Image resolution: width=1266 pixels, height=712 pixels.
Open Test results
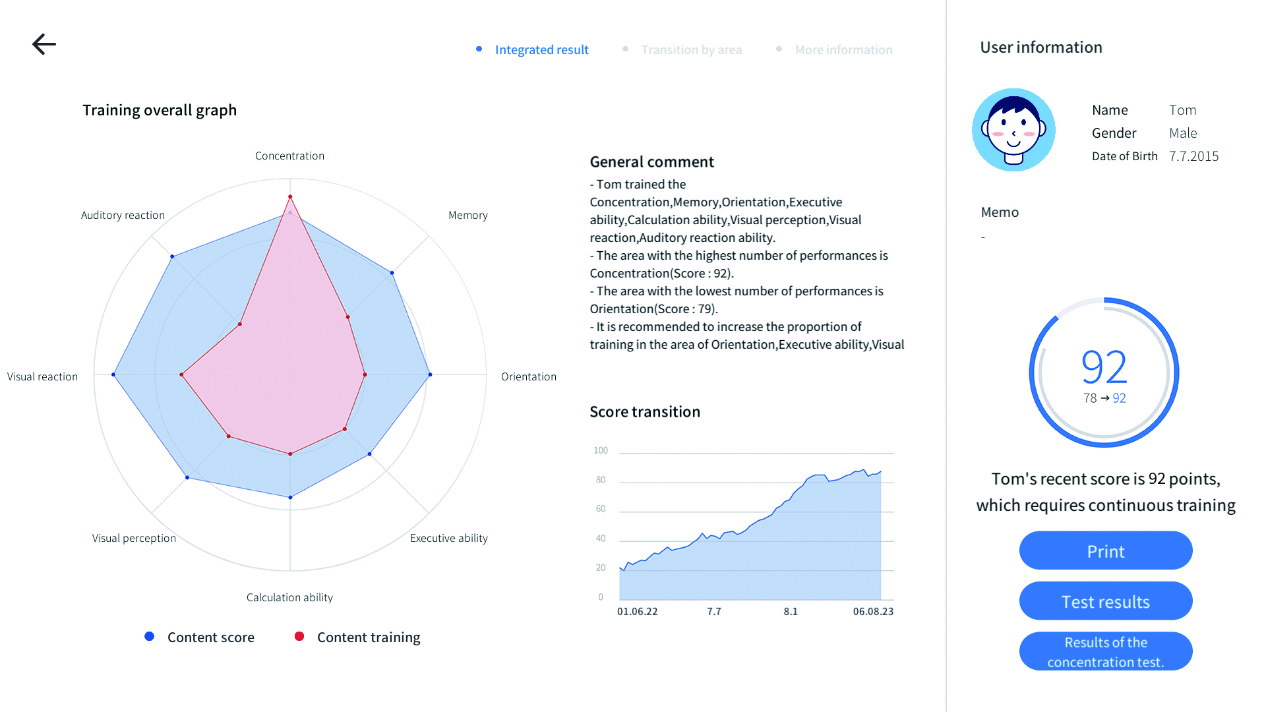[x=1106, y=601]
